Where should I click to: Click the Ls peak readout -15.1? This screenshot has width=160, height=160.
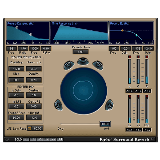point(129,130)
